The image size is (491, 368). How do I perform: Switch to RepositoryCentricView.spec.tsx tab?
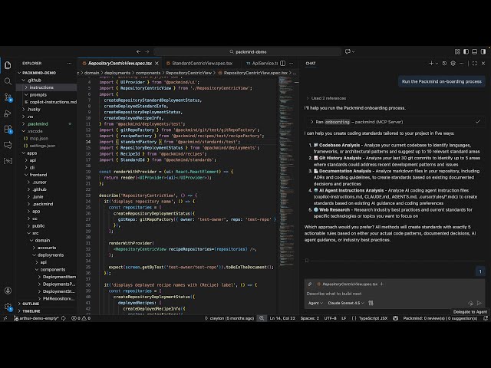pyautogui.click(x=120, y=63)
